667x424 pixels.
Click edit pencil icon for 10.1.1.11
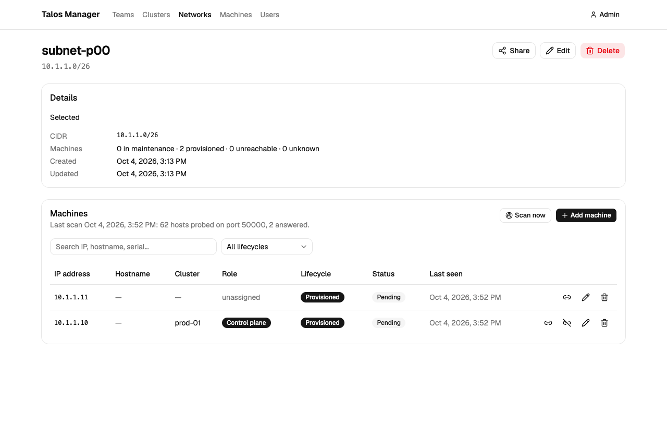point(586,297)
